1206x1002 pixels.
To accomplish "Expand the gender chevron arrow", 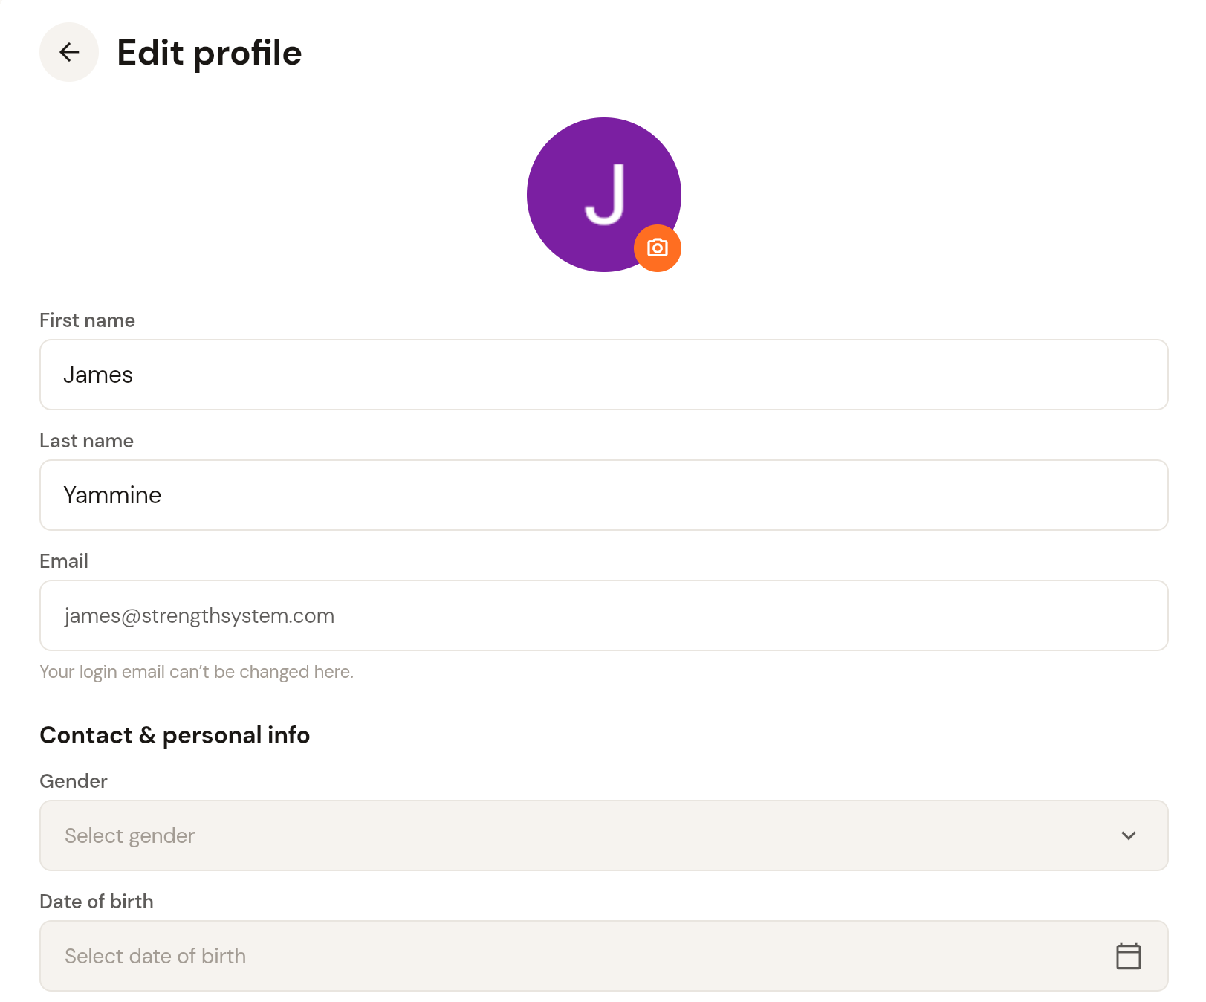I will click(x=1128, y=835).
